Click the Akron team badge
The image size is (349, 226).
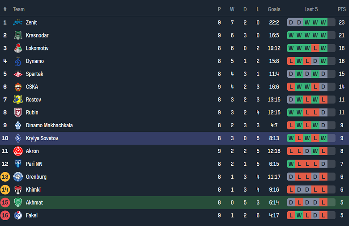point(18,151)
